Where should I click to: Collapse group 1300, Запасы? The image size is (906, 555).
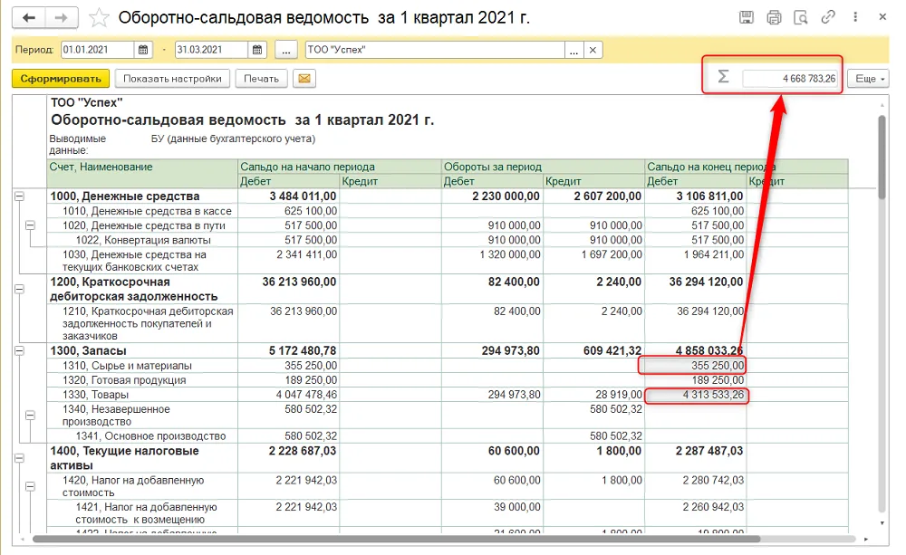pos(19,350)
